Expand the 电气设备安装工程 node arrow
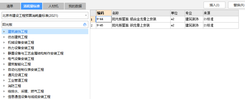The height and width of the screenshot is (99, 245). (4, 59)
